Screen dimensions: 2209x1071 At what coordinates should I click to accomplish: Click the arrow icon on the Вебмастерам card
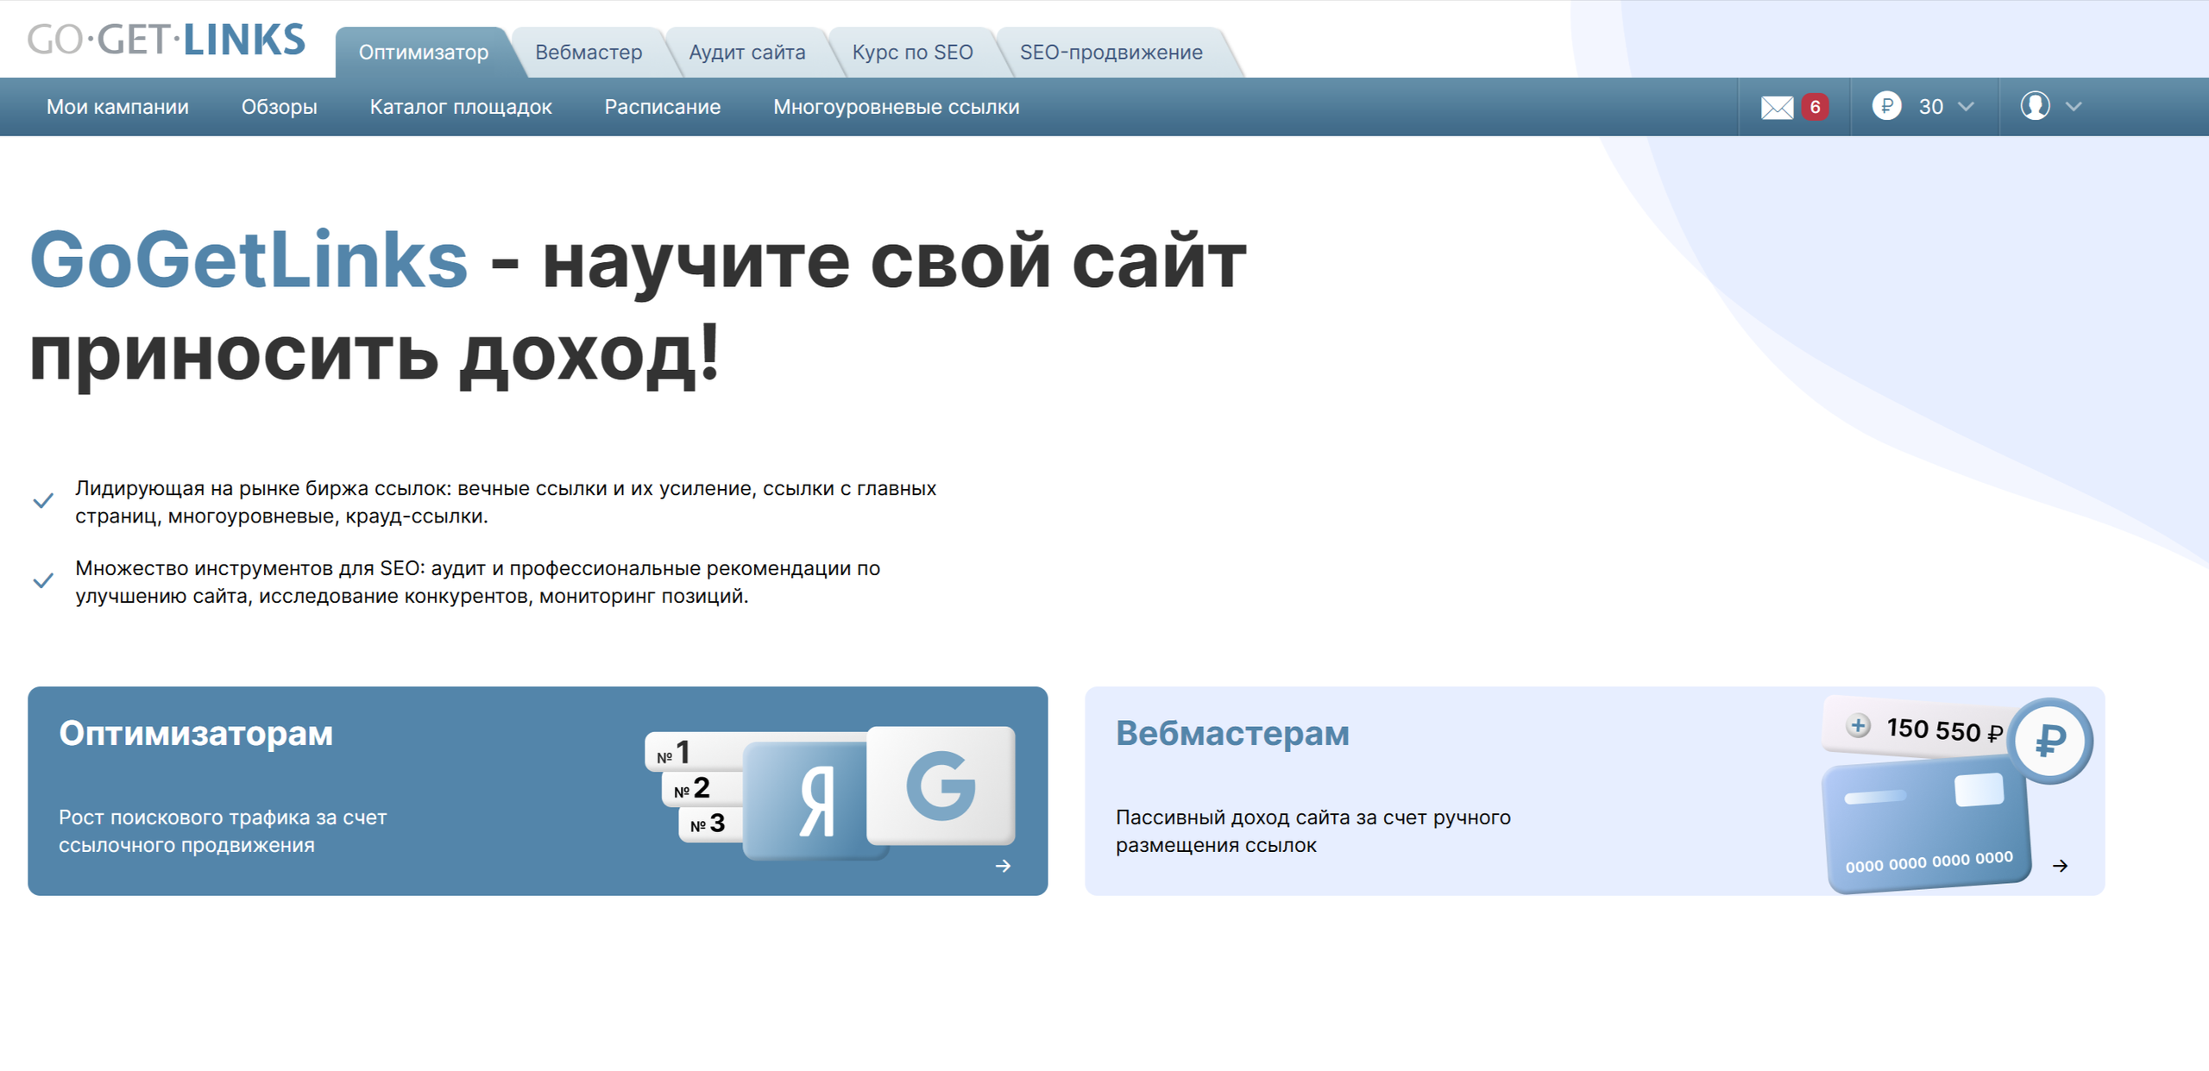pos(2061,866)
